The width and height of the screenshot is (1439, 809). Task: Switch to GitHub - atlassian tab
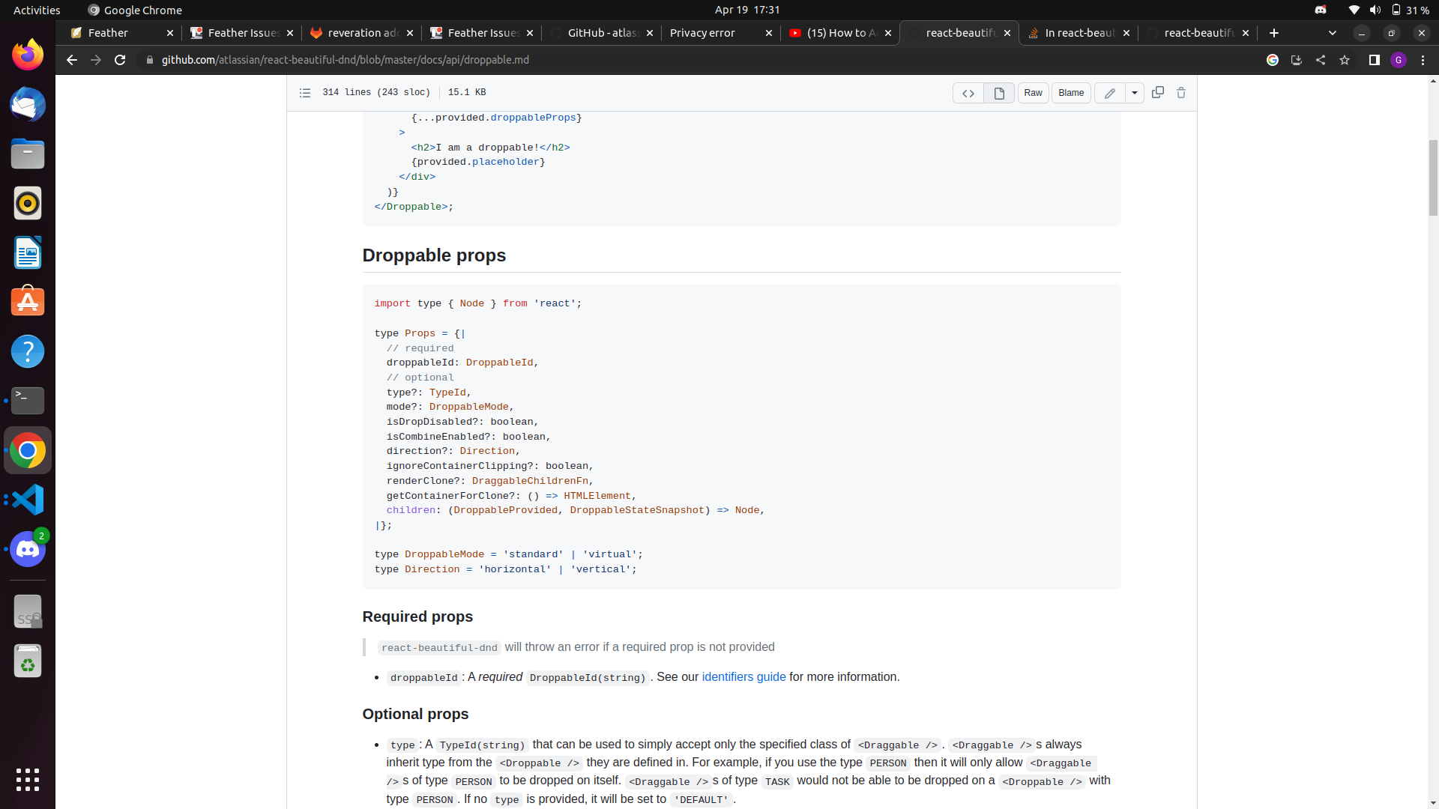pos(602,33)
